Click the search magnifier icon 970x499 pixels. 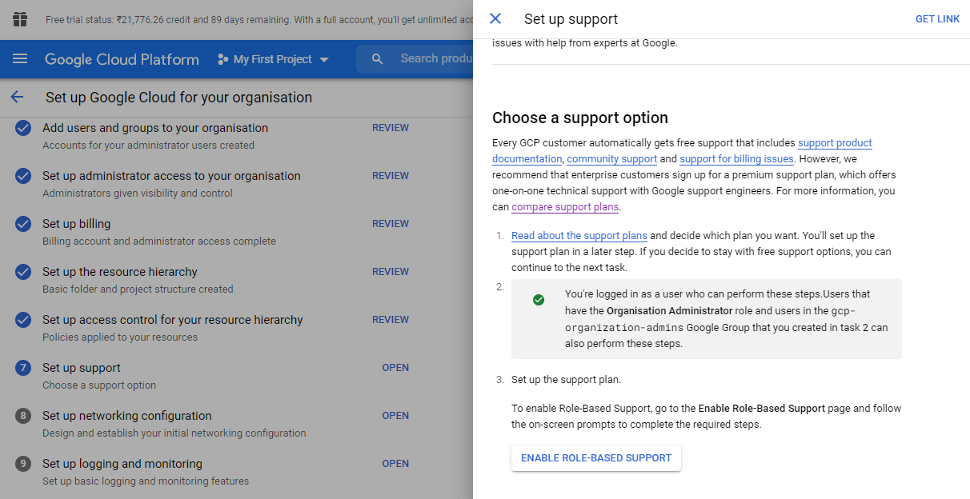tap(378, 59)
